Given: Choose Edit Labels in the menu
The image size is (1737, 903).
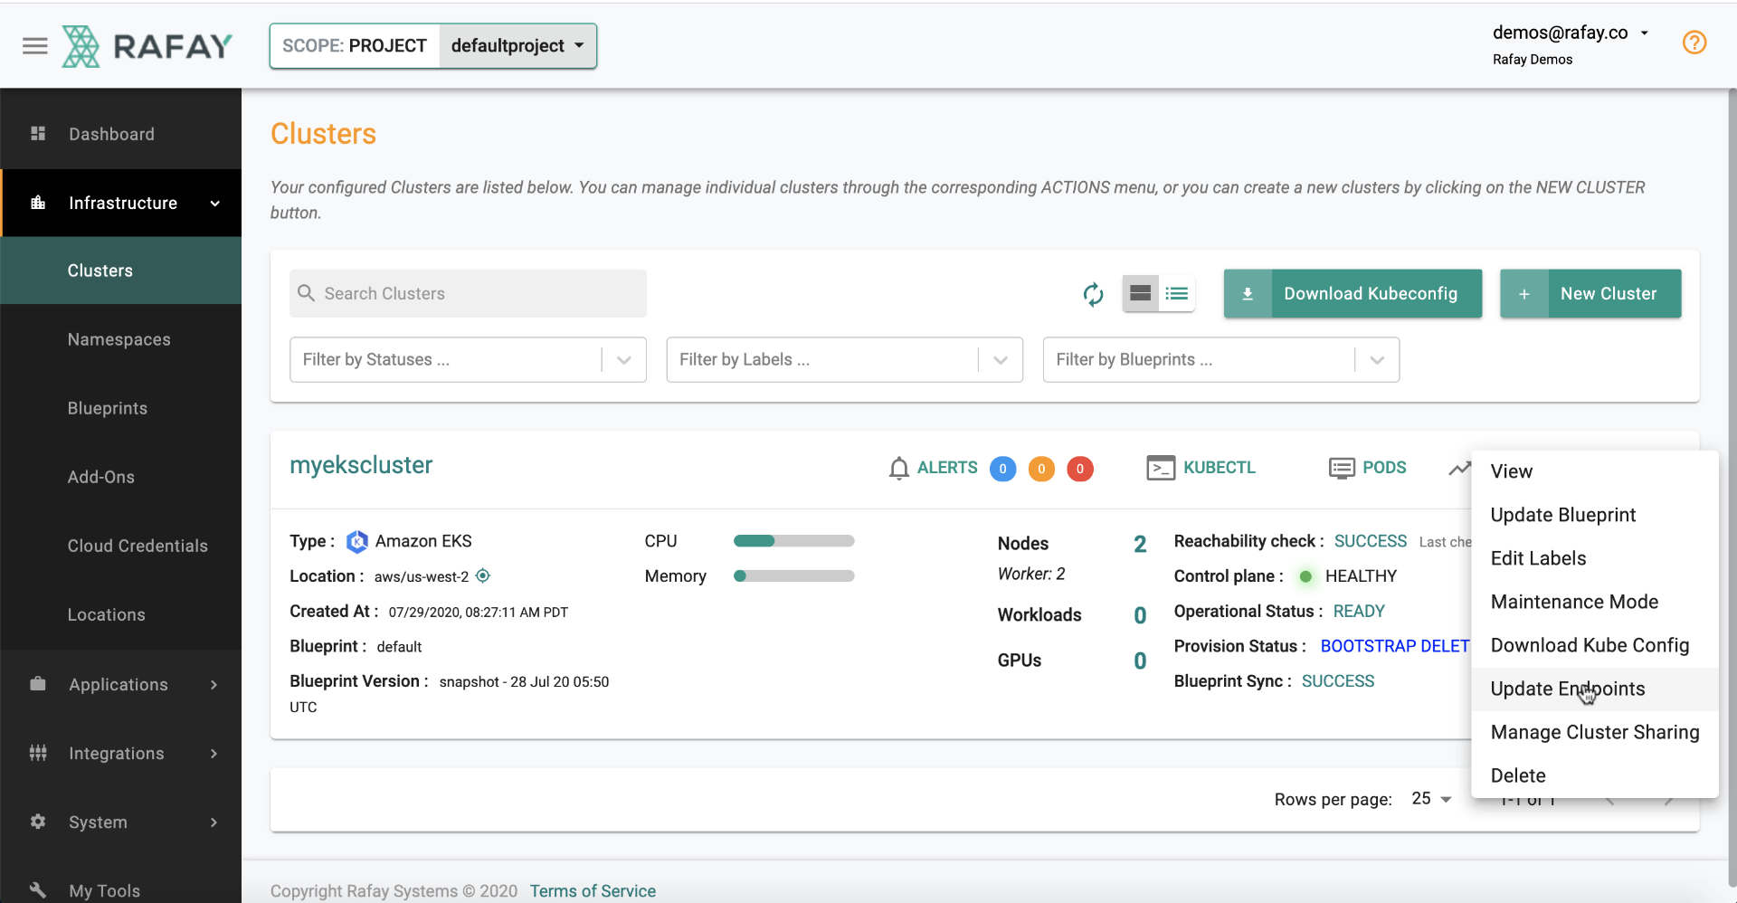Looking at the screenshot, I should pyautogui.click(x=1594, y=558).
